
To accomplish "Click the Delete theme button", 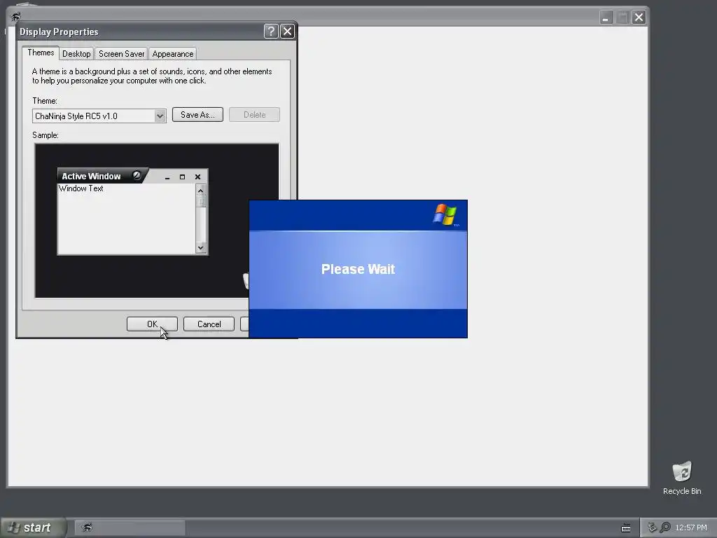I will (x=254, y=115).
